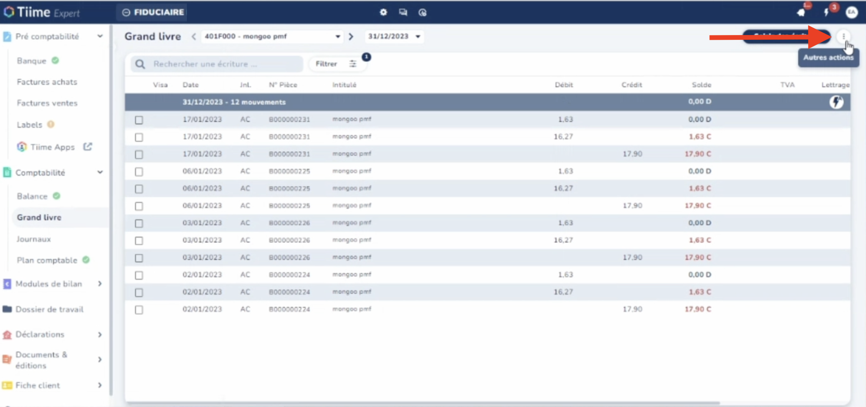Open Labels in sidebar
Viewport: 866px width, 407px height.
pos(29,125)
